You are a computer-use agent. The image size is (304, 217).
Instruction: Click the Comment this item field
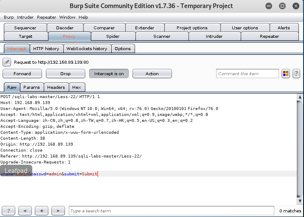click(248, 74)
